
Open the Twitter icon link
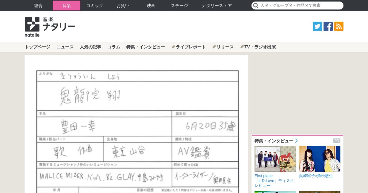317,26
